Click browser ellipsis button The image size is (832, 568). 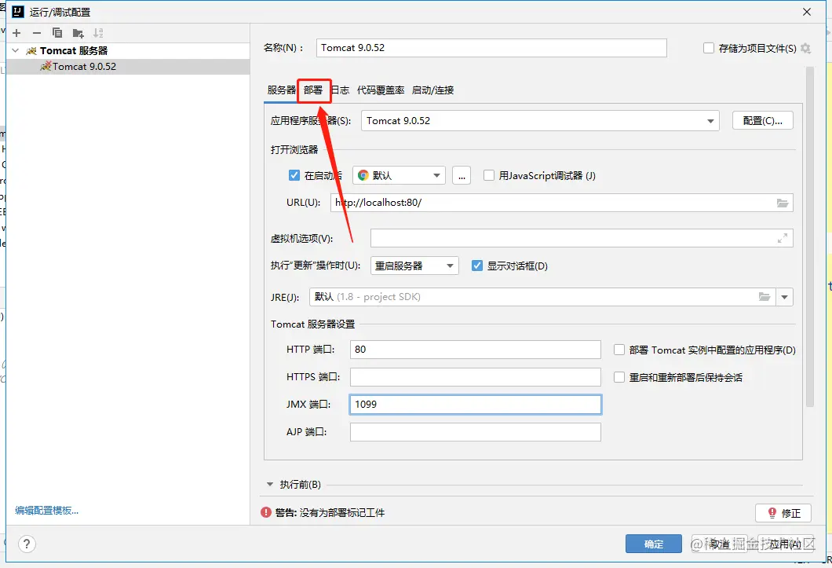[461, 175]
